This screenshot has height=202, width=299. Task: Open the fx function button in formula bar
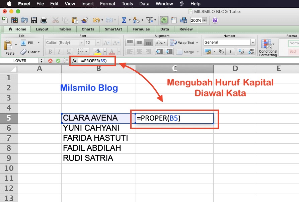[x=74, y=61]
